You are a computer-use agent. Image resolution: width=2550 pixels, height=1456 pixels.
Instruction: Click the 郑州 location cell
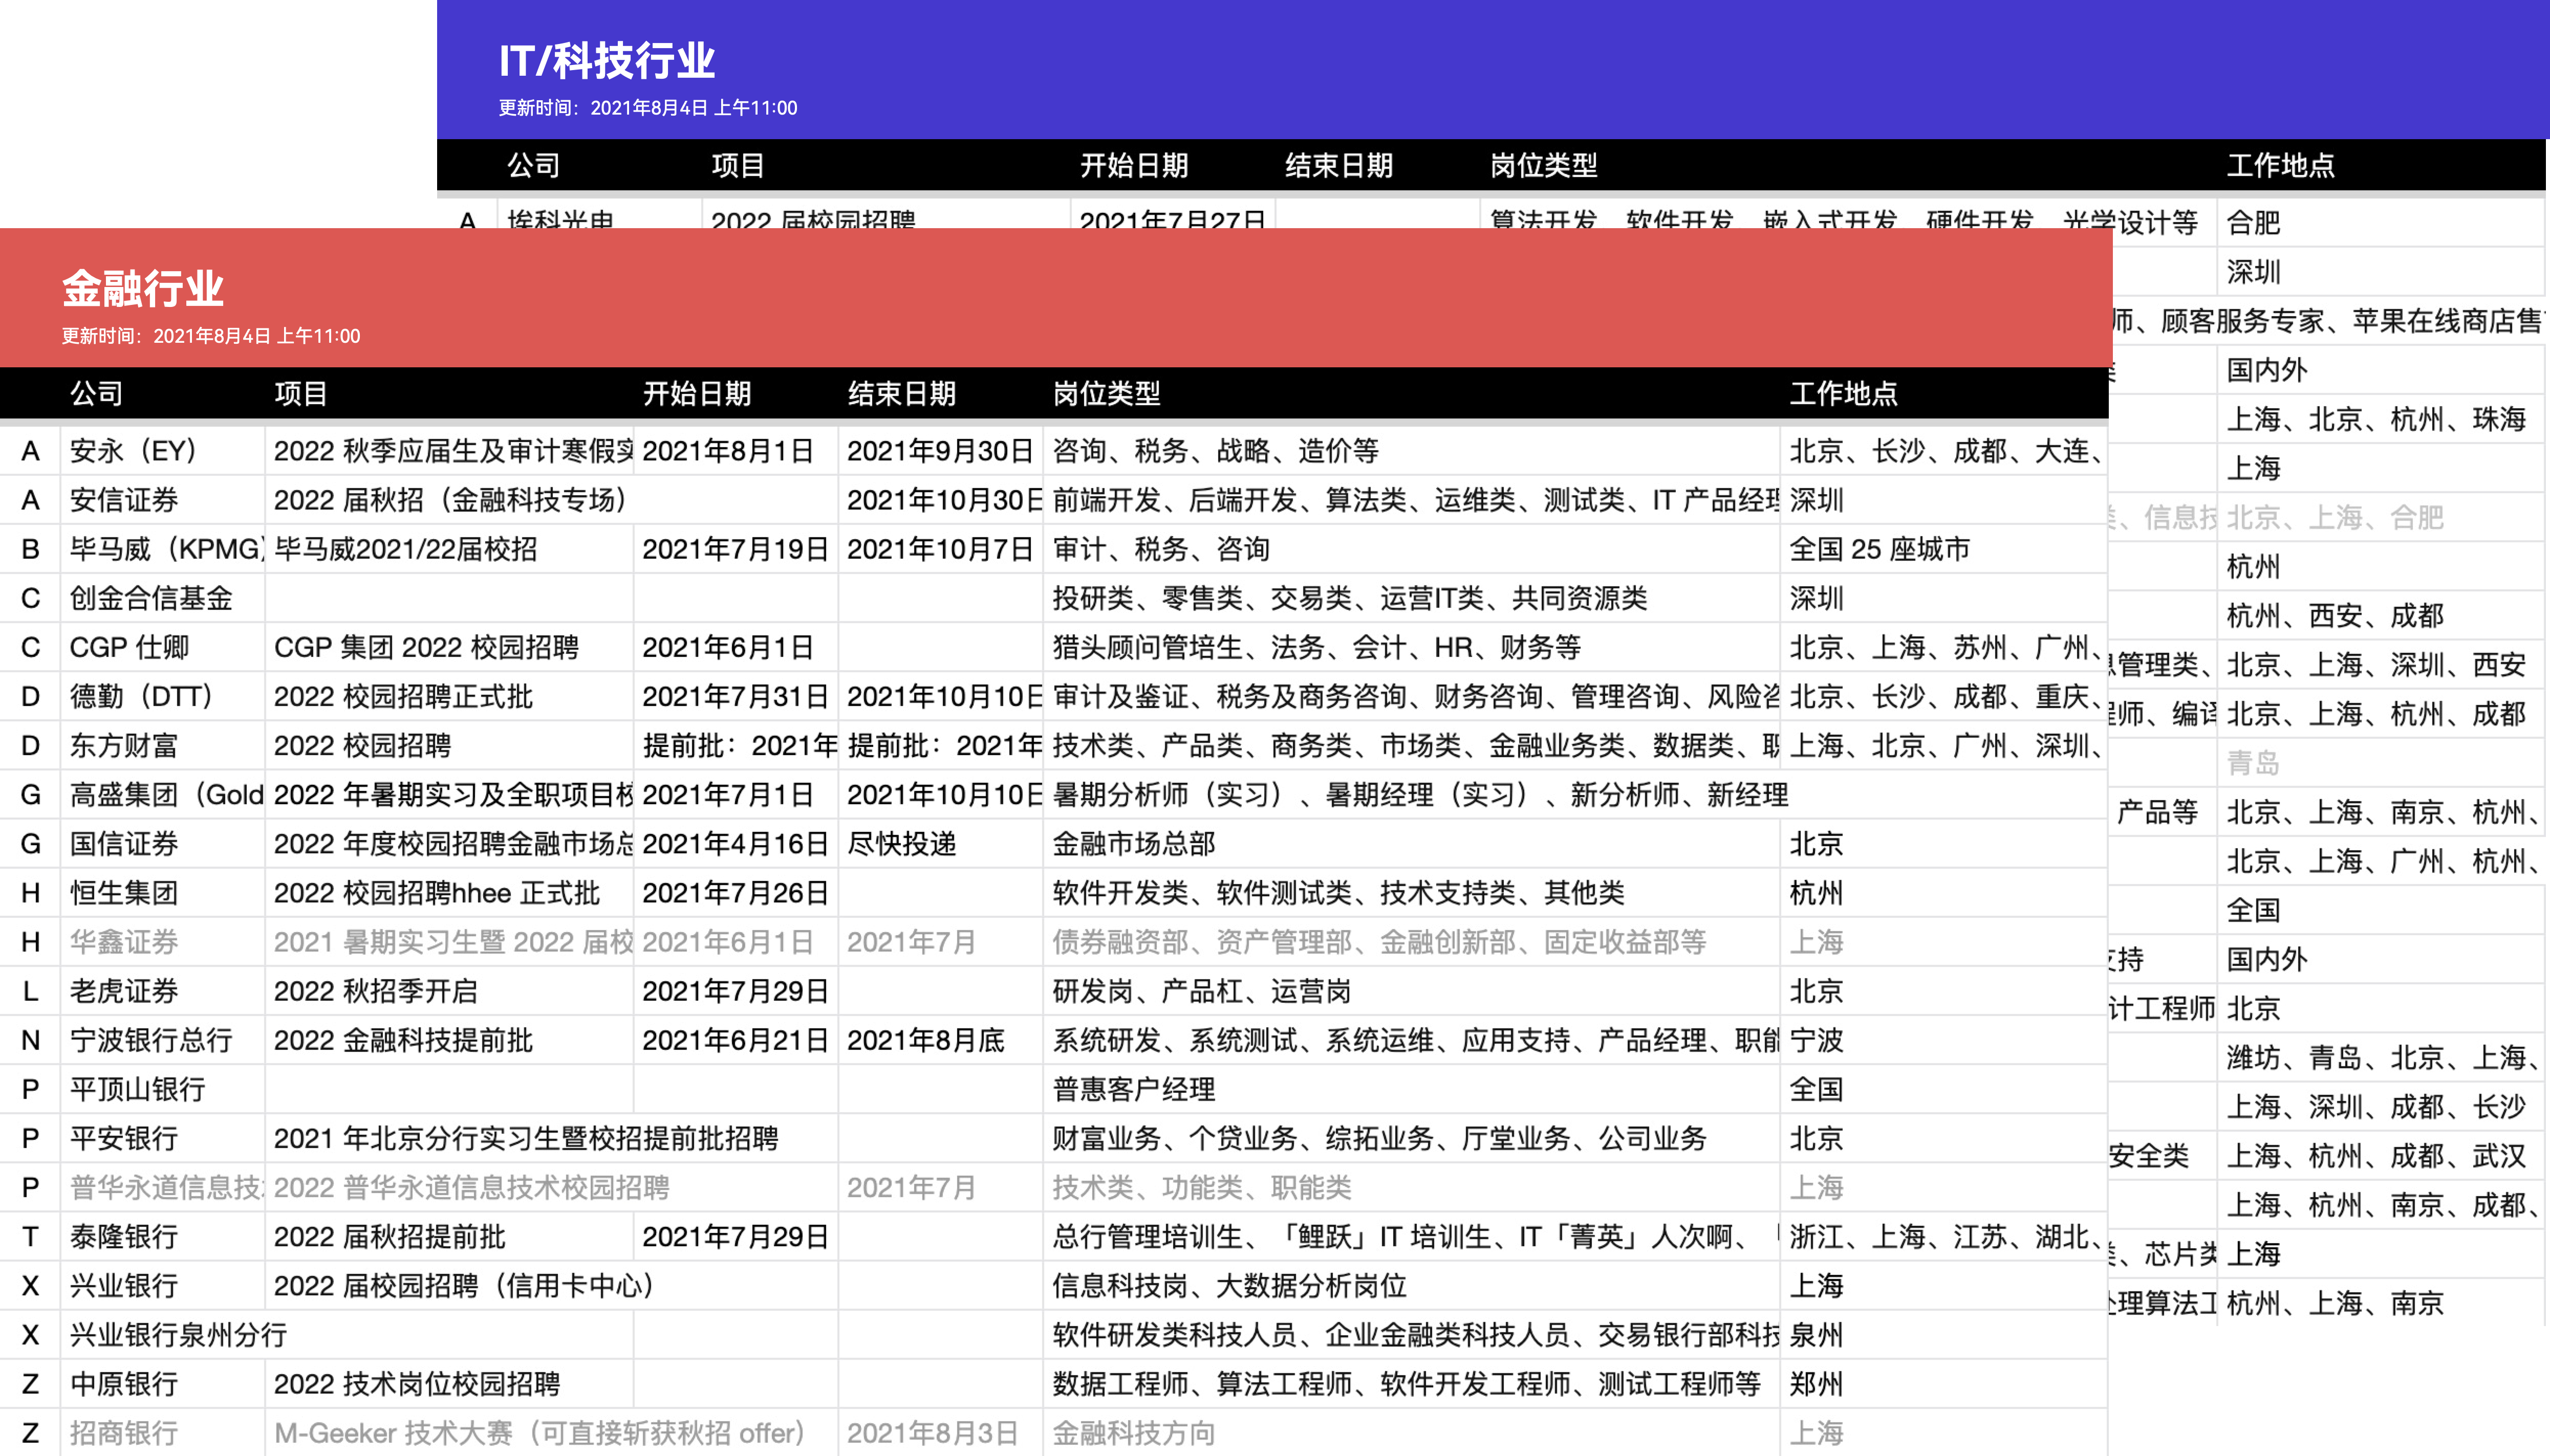pos(1944,1384)
